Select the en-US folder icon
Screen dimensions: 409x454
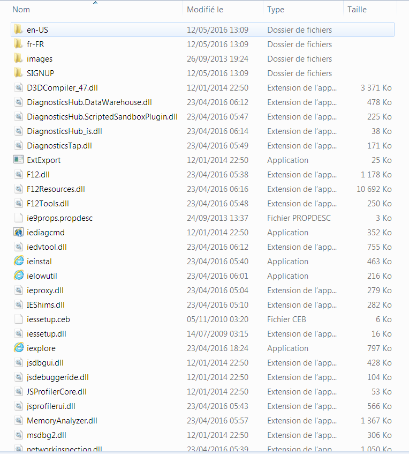[18, 29]
